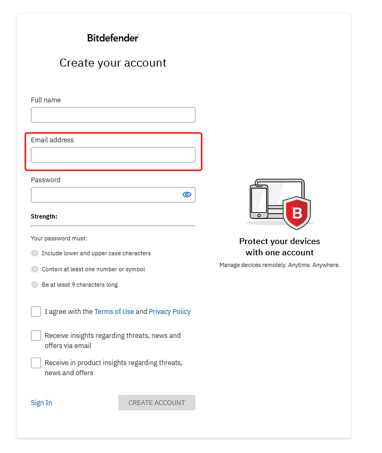Viewport: 382px width, 453px height.
Task: Click the red Bitdefender shield devices illustration
Action: [x=280, y=204]
